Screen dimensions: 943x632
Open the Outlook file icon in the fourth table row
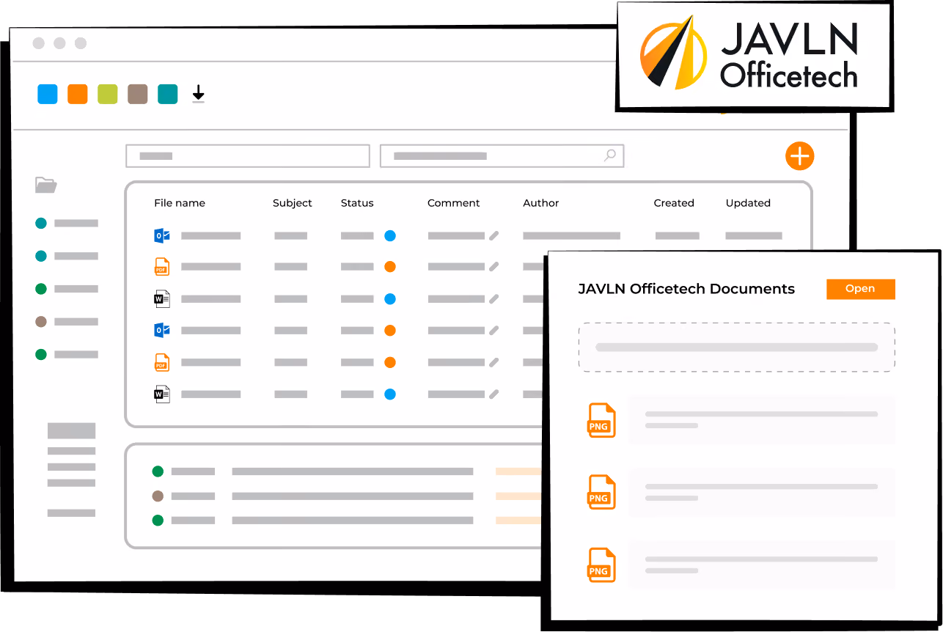tap(162, 331)
